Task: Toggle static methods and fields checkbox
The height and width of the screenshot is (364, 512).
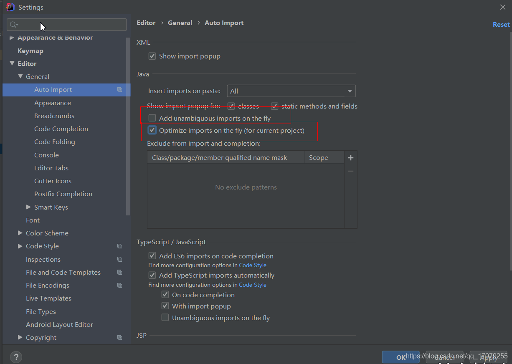Action: click(275, 106)
